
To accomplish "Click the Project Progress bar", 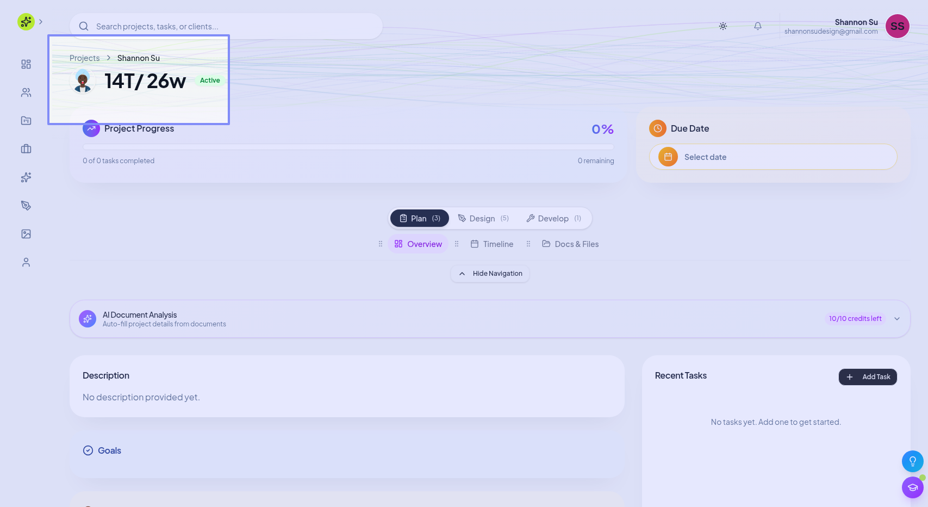I will tap(348, 147).
